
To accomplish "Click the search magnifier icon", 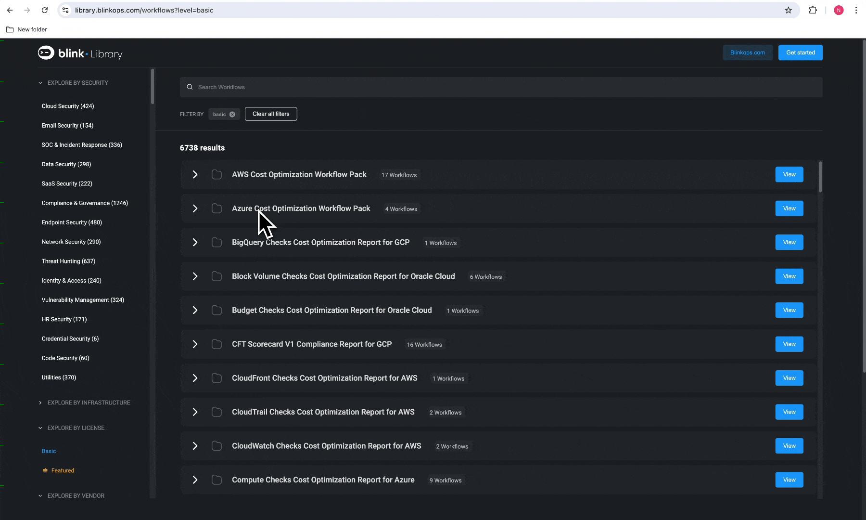I will 190,87.
